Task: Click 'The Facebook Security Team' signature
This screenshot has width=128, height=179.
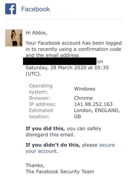Action: click(60, 172)
